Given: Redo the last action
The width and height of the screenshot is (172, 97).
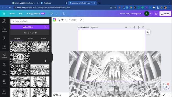Looking at the screenshot, I should (x=57, y=13).
